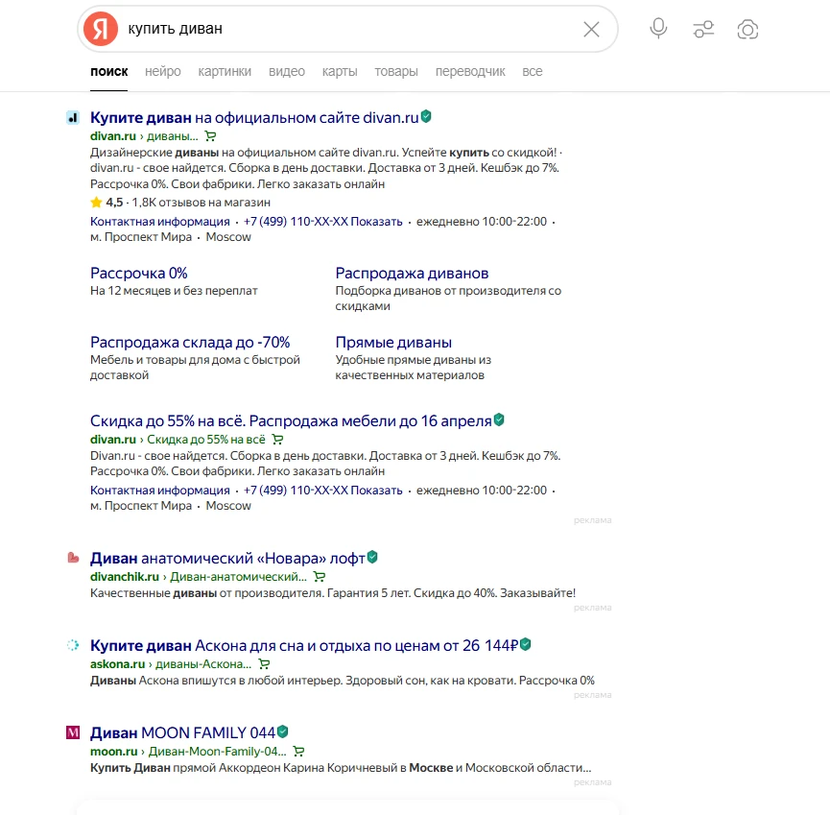Screen dimensions: 830x815
Task: Open the видео tab
Action: [x=287, y=71]
